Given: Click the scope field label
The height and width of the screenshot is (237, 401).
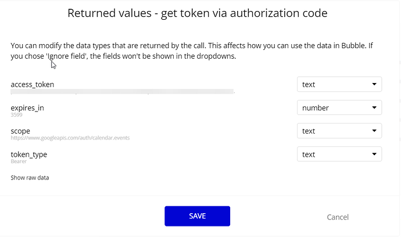Looking at the screenshot, I should click(x=20, y=131).
